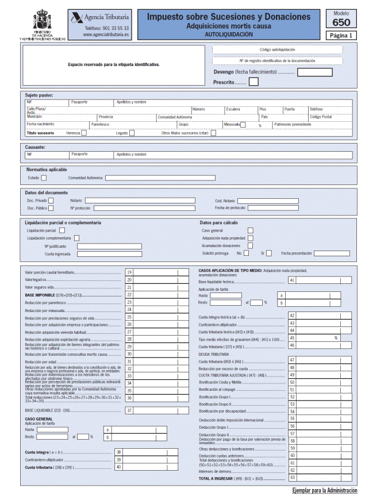Click the Caso general Hasta field
Screen dimensions: 369x504
pyautogui.click(x=52, y=430)
